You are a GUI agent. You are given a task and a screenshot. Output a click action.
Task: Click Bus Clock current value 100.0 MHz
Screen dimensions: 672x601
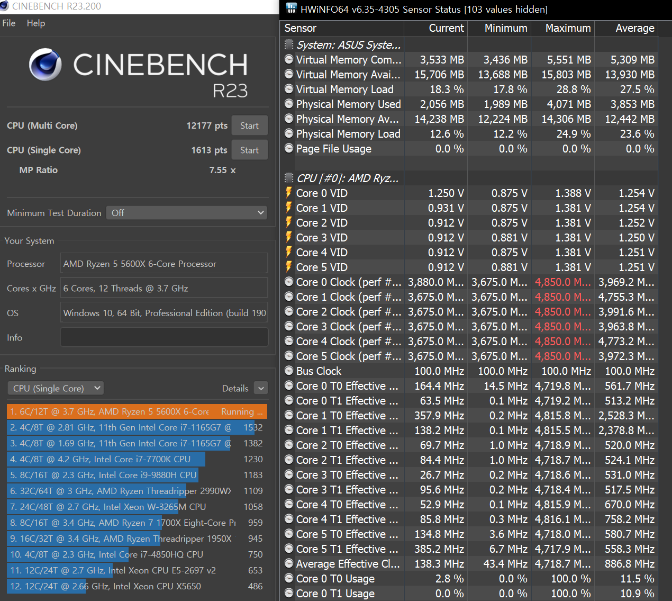coord(439,371)
